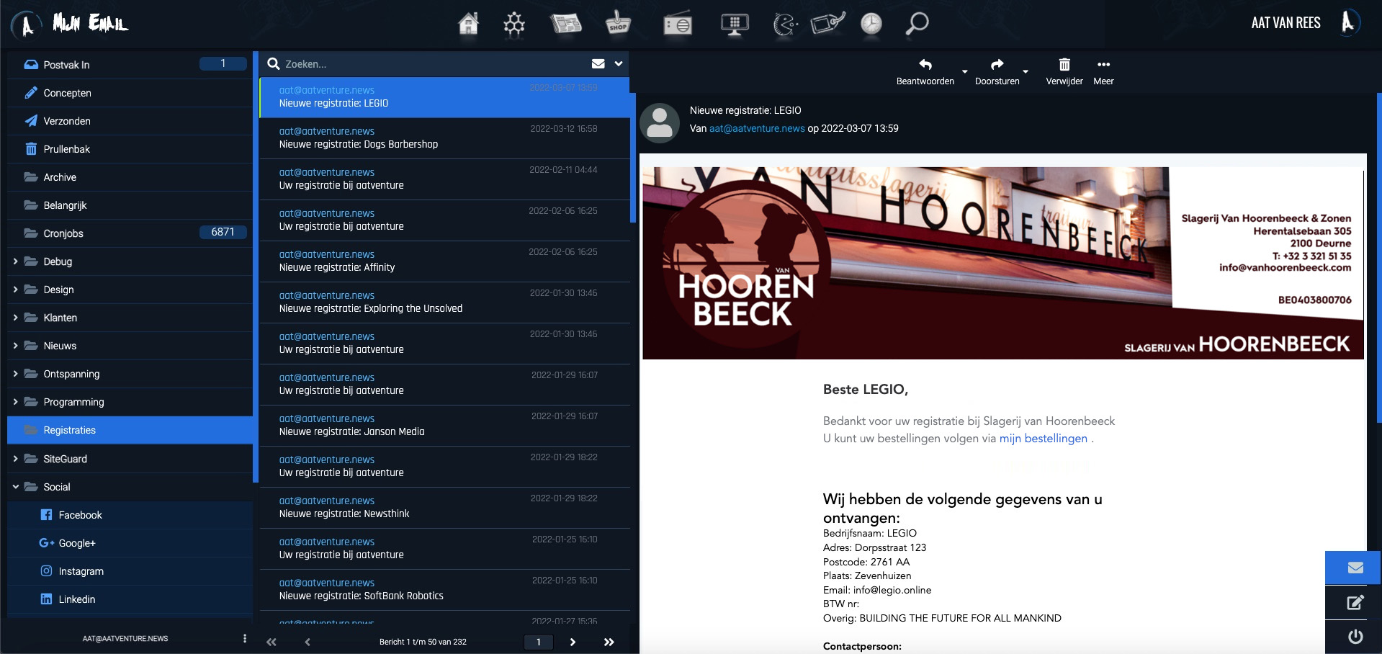Expand the Debug folder
Image resolution: width=1382 pixels, height=654 pixels.
tap(15, 261)
